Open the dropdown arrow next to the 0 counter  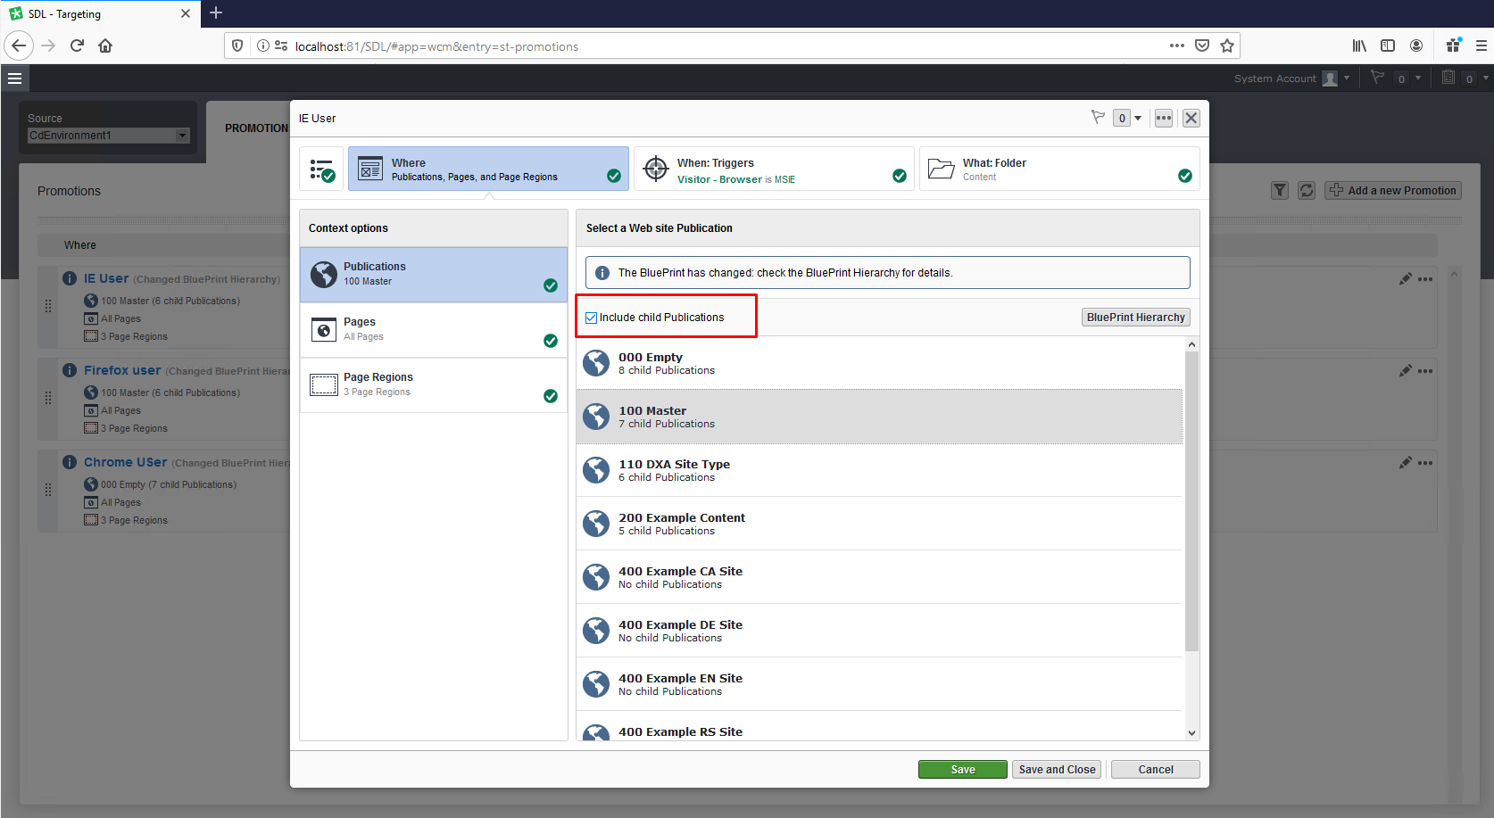coord(1138,118)
